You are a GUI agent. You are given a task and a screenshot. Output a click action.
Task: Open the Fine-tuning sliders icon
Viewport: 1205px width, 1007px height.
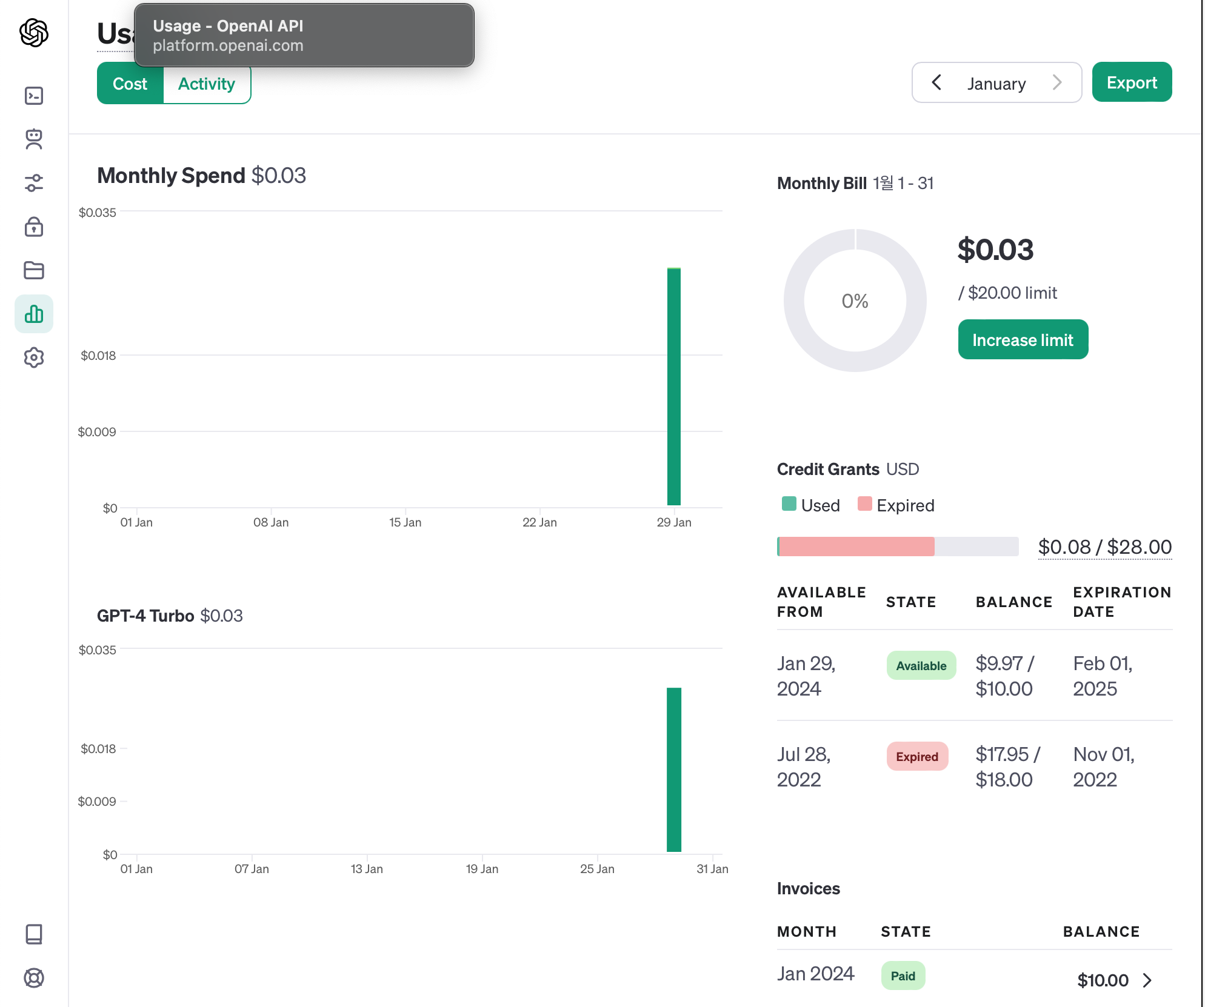[34, 183]
